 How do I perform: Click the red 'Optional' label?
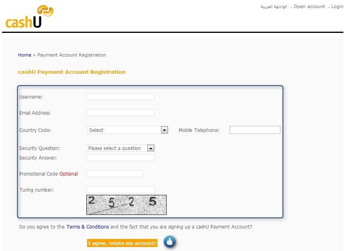pyautogui.click(x=68, y=174)
